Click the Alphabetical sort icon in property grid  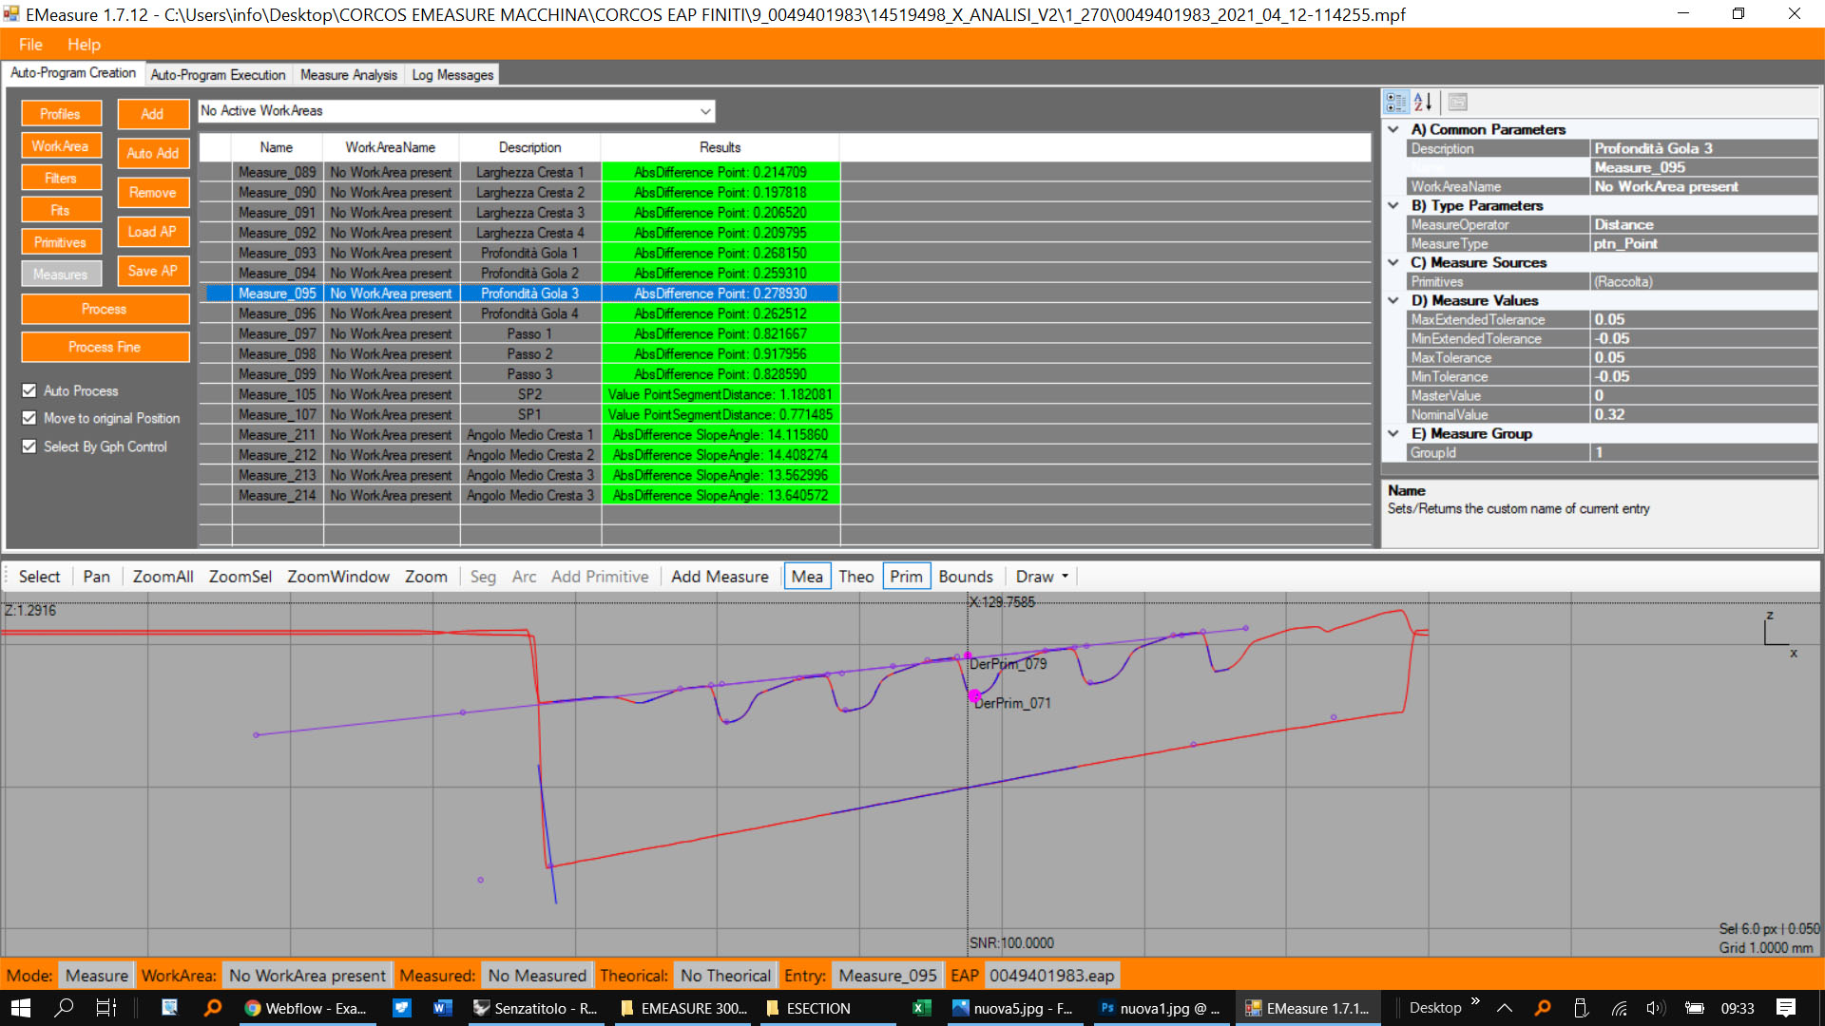click(x=1423, y=103)
